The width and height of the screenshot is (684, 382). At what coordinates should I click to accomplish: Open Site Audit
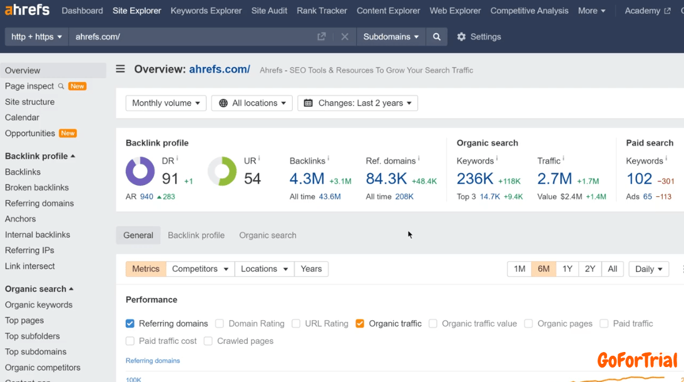[x=269, y=11]
